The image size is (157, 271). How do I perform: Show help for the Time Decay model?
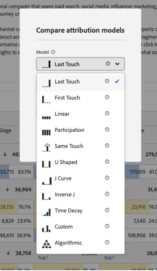[107, 210]
